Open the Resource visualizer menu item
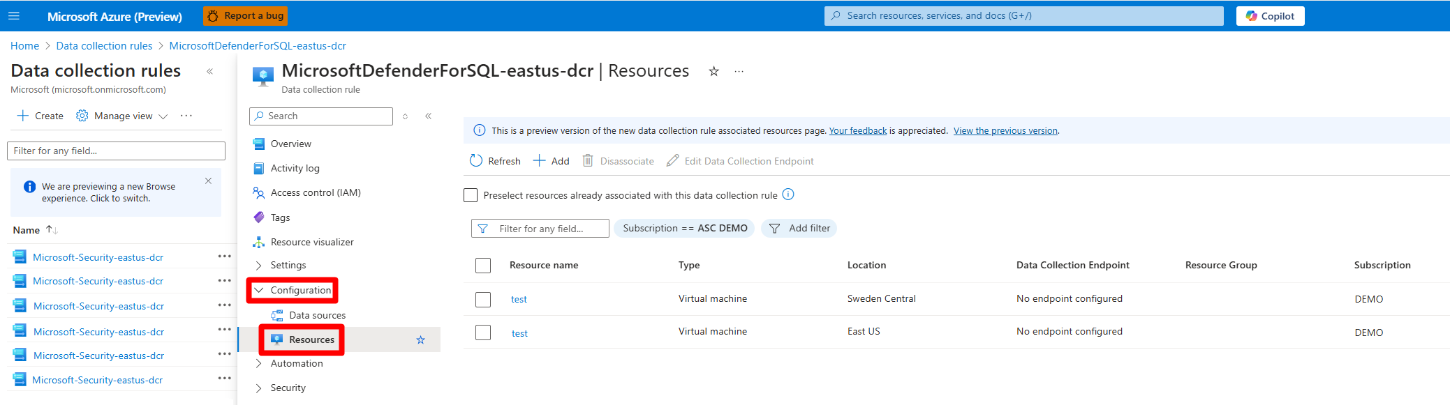The image size is (1450, 405). (312, 242)
